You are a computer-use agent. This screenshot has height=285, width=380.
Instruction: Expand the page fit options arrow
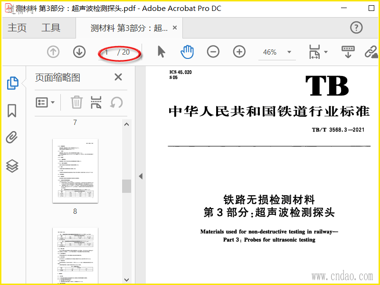click(326, 52)
